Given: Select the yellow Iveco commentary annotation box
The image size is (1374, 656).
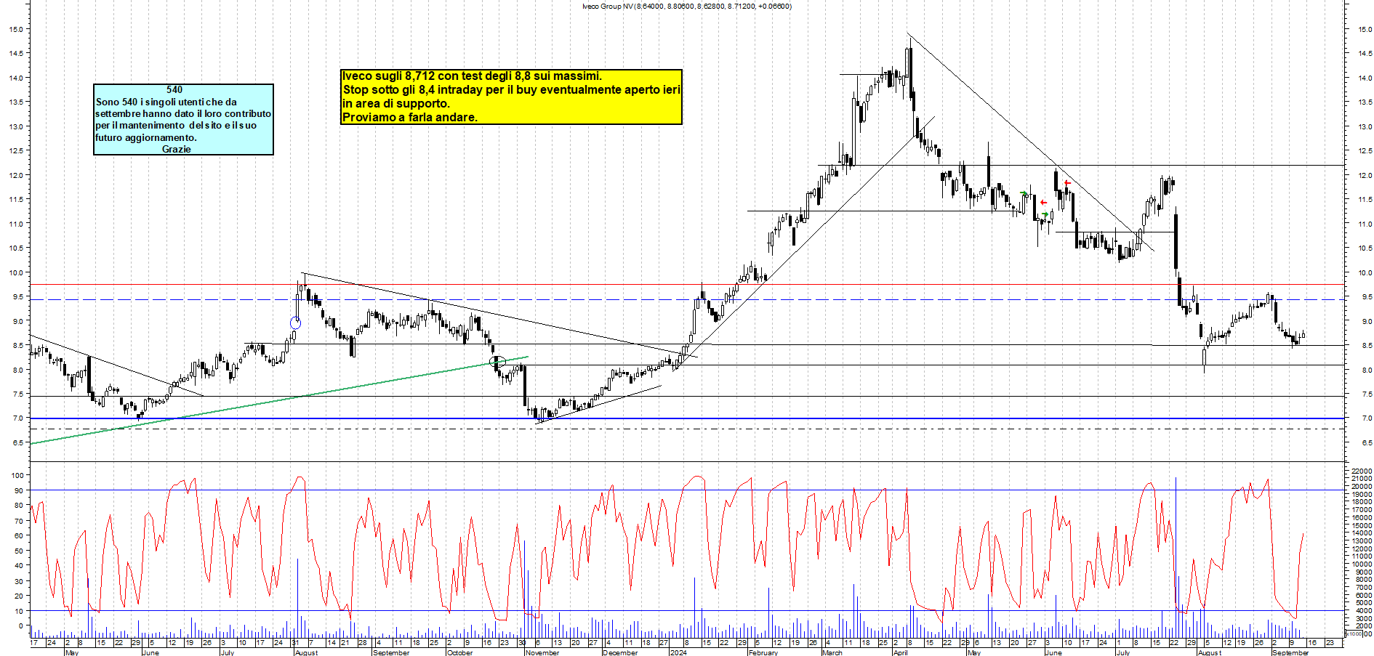Looking at the screenshot, I should click(x=511, y=97).
